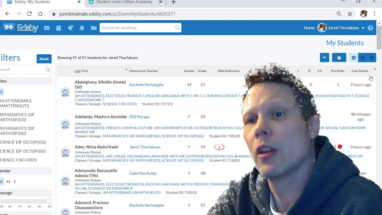Open the notifications bell icon
382x215 pixels.
coord(82,28)
